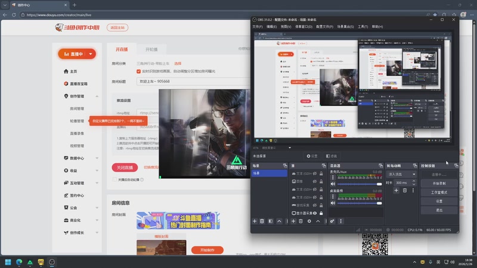Open OBS 文件(F) menu
The height and width of the screenshot is (268, 477).
pyautogui.click(x=258, y=27)
